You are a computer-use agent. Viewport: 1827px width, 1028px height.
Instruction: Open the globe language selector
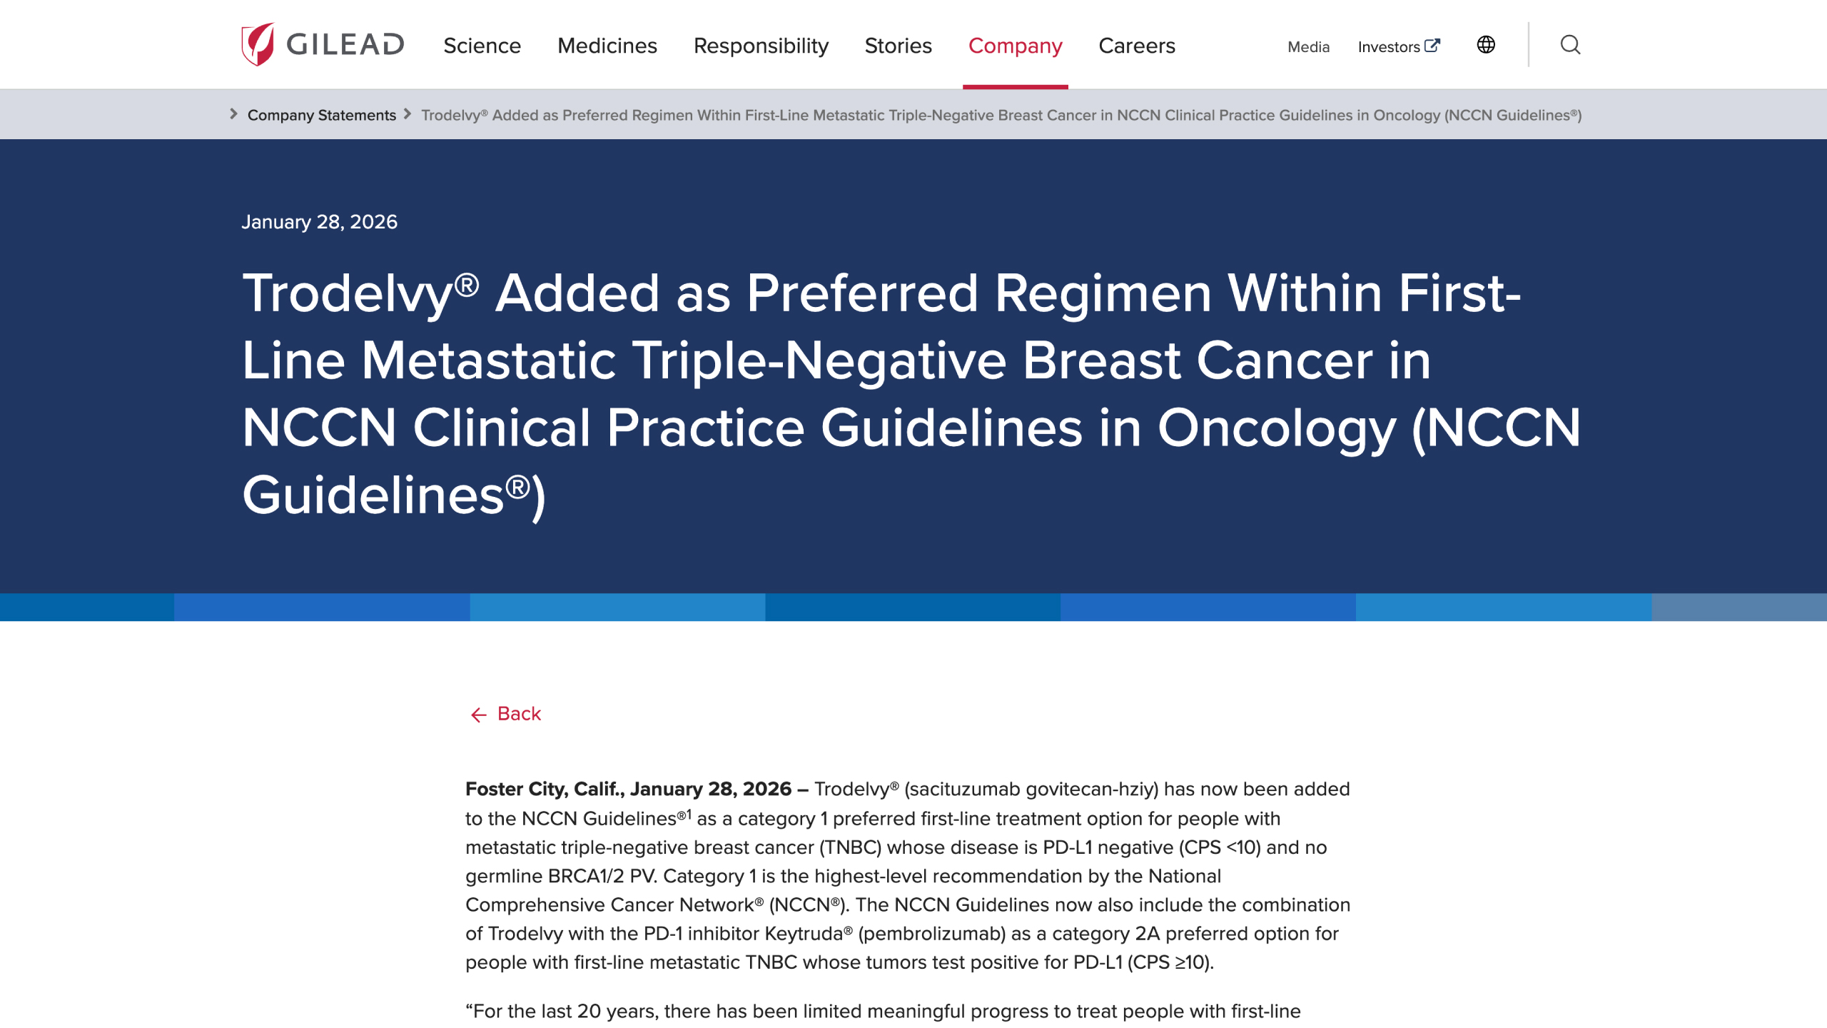click(x=1486, y=45)
